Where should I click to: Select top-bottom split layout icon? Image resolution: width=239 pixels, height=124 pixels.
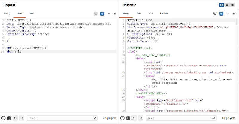(x=227, y=5)
